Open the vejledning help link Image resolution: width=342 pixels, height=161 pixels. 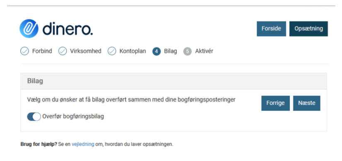(x=83, y=144)
